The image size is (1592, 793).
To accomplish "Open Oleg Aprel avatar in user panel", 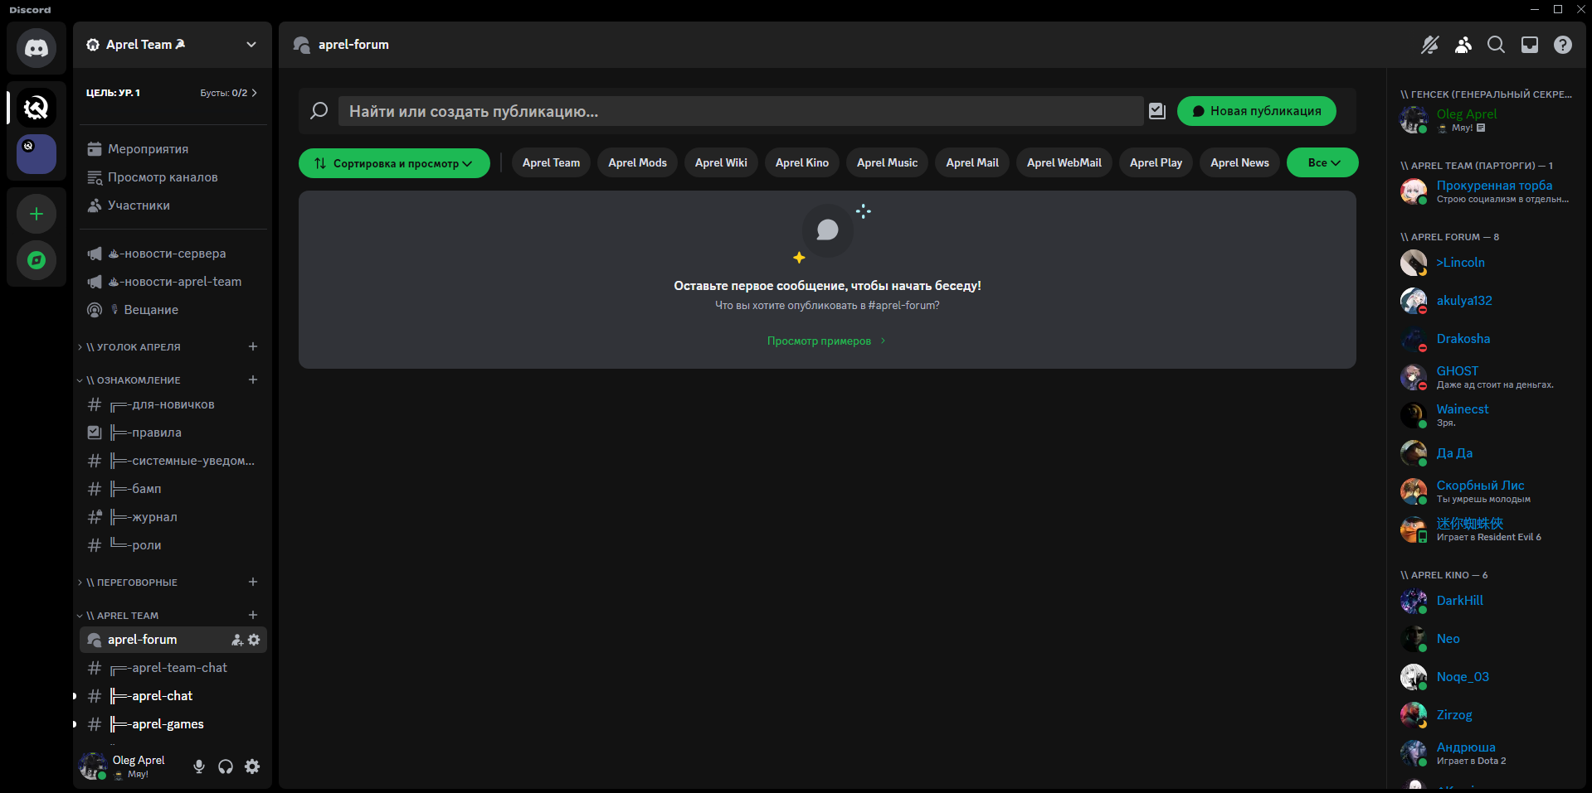I will [x=93, y=766].
